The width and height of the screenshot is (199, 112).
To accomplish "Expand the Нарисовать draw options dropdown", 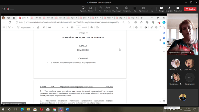I will [x=33, y=27].
